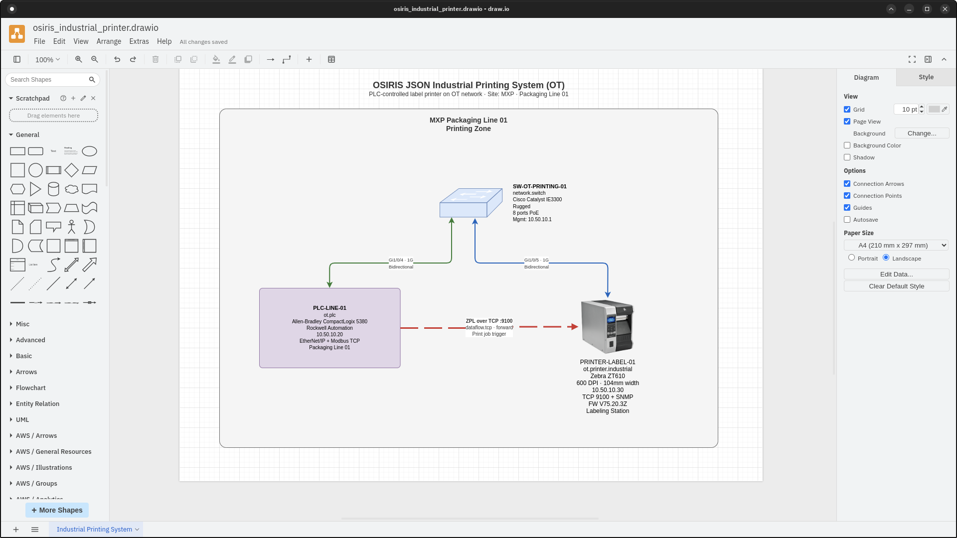Image resolution: width=957 pixels, height=538 pixels.
Task: Open the Paper Size dropdown
Action: (896, 245)
